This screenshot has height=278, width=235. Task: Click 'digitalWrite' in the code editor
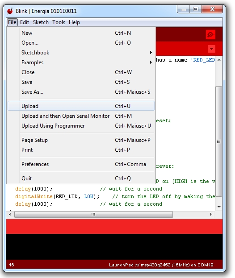coord(34,197)
